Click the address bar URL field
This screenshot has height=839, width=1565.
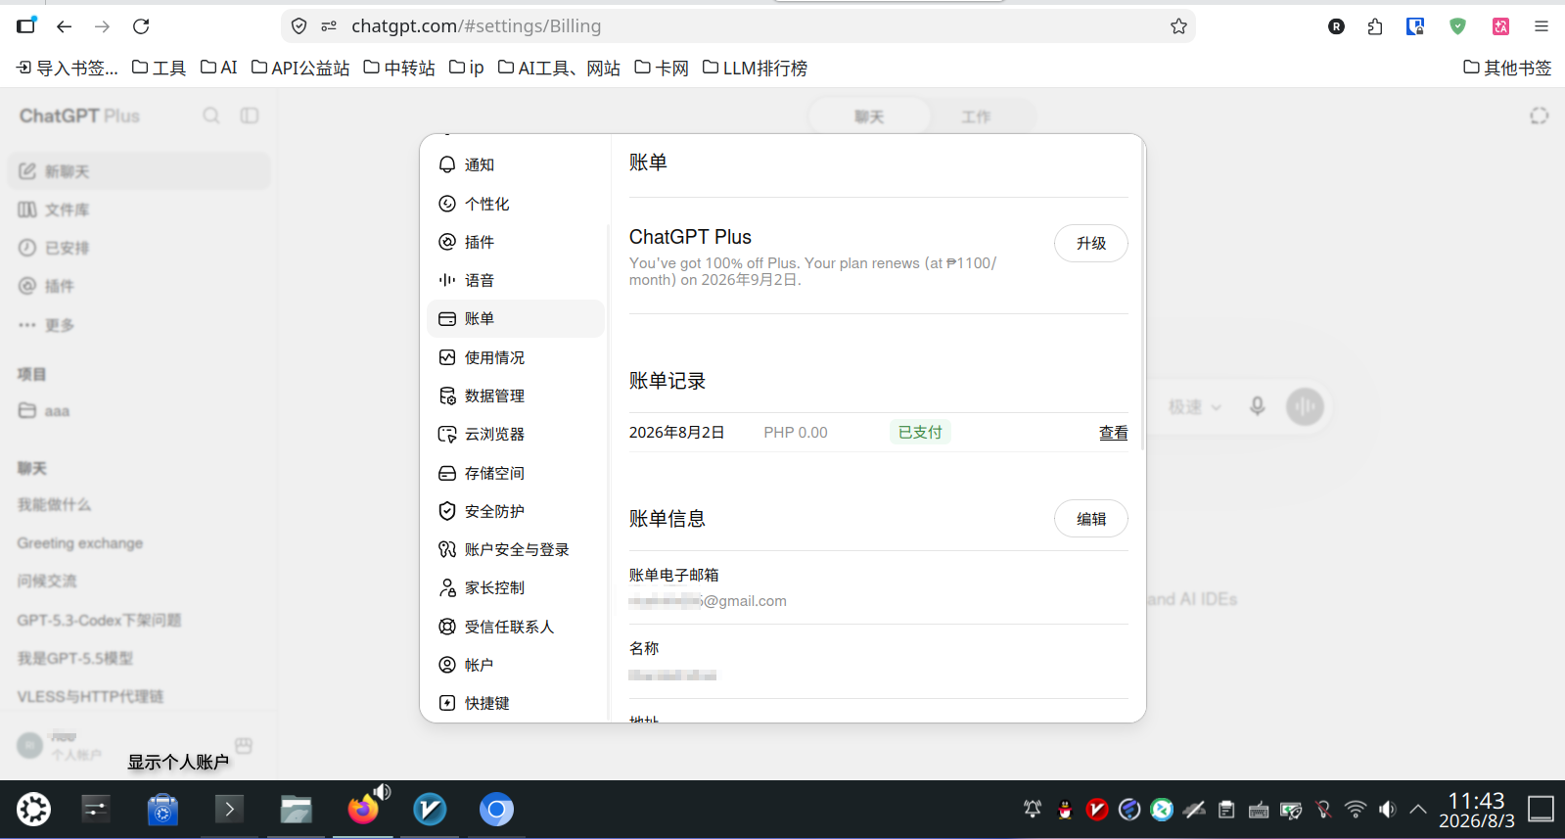pyautogui.click(x=738, y=26)
